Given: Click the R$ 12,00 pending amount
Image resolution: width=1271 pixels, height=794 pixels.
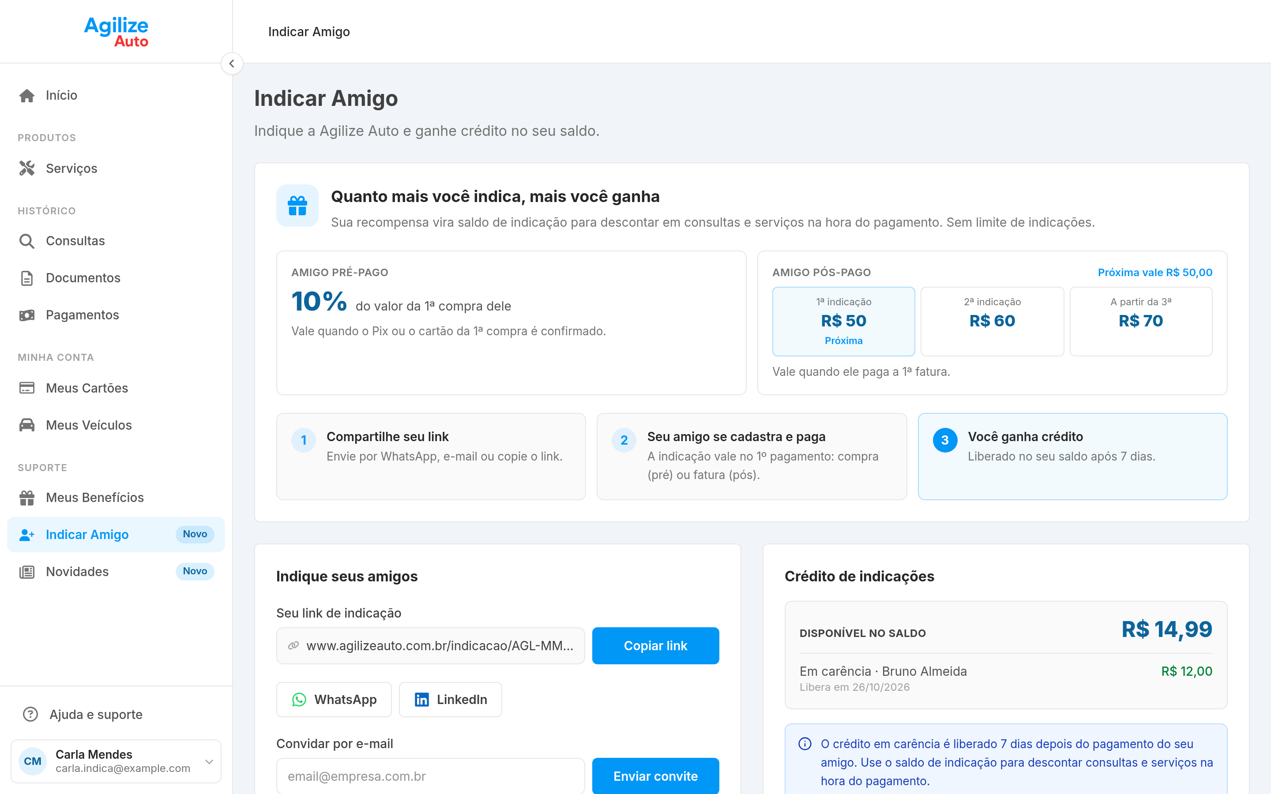Looking at the screenshot, I should click(x=1186, y=671).
